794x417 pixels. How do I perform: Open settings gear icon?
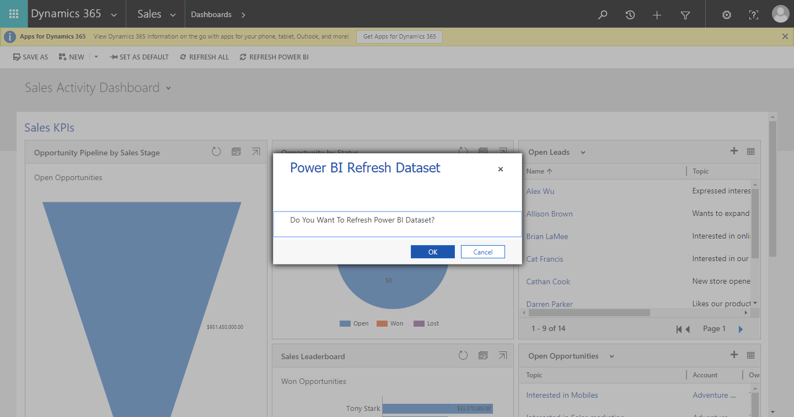click(727, 15)
